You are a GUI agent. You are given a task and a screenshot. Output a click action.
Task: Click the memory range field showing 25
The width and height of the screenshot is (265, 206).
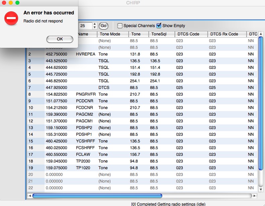click(x=85, y=26)
